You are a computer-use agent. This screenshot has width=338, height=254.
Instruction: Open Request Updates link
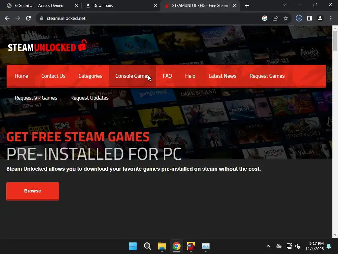(x=89, y=98)
